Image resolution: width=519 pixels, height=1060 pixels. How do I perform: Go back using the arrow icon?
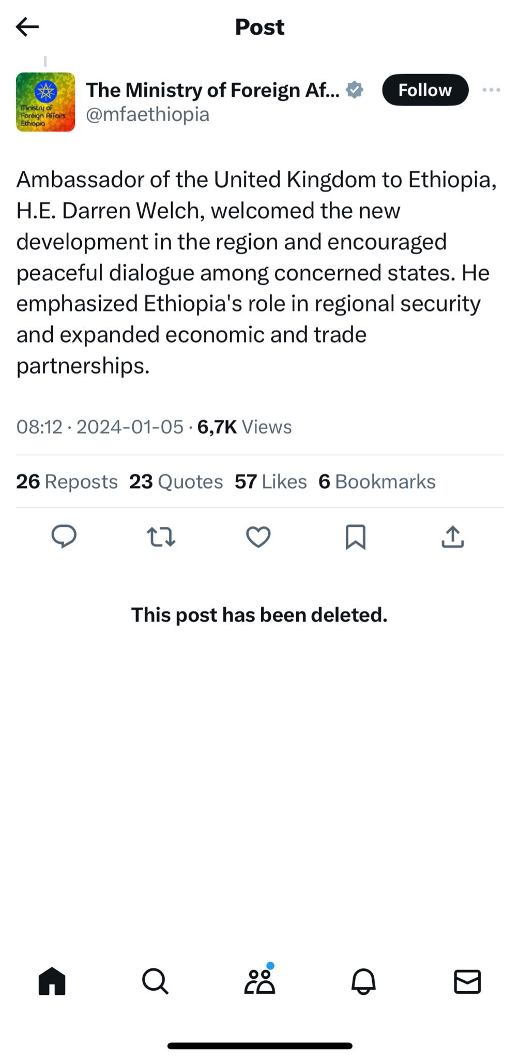click(27, 26)
